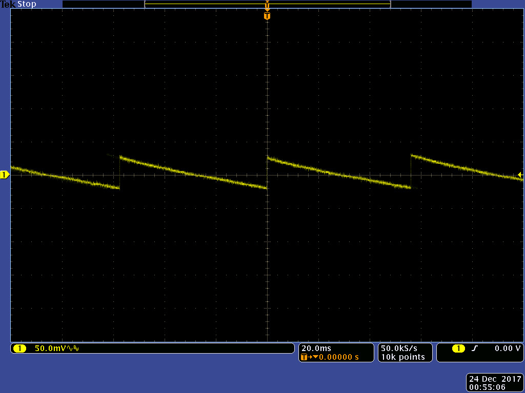Click the trigger source channel 1 badge
The width and height of the screenshot is (525, 393).
pyautogui.click(x=458, y=348)
